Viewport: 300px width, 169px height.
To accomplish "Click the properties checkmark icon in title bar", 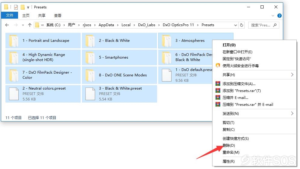I will click(16, 7).
